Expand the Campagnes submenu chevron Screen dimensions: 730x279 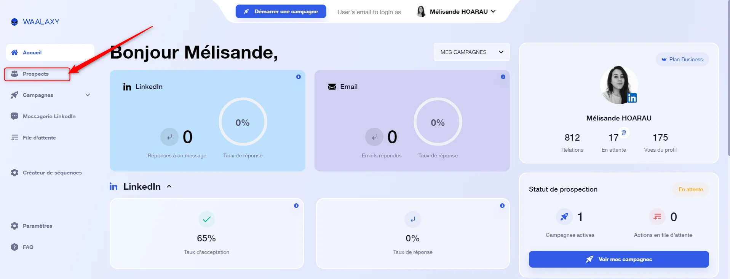pyautogui.click(x=88, y=95)
